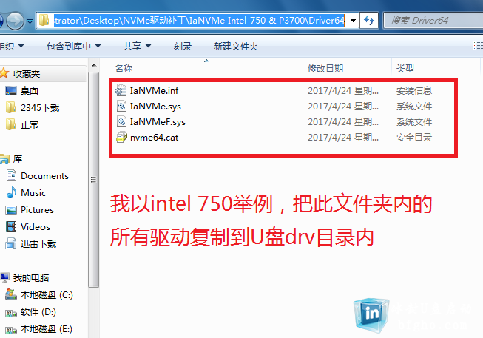The width and height of the screenshot is (483, 338).
Task: Click the 安全目录 type cell
Action: pyautogui.click(x=414, y=137)
